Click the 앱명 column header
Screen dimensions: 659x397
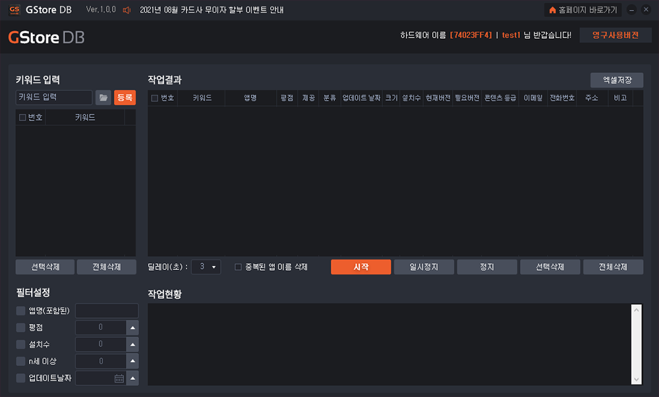pos(250,98)
